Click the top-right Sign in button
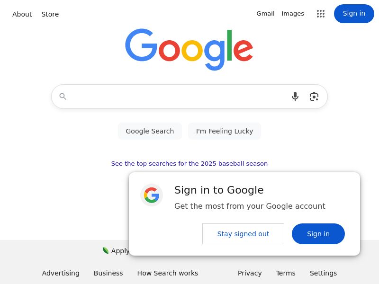379x284 pixels. coord(354,13)
